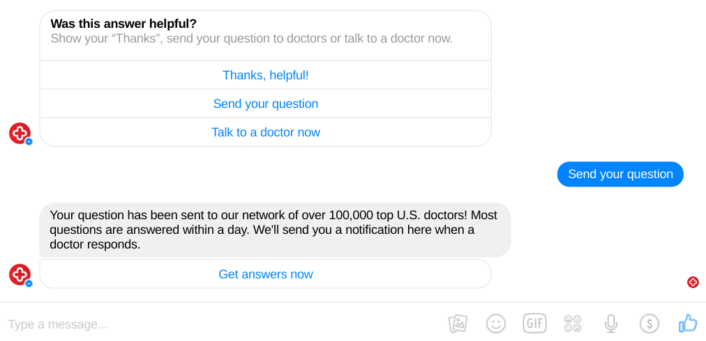This screenshot has width=706, height=341.
Task: Open the stickers panel icon
Action: (572, 324)
